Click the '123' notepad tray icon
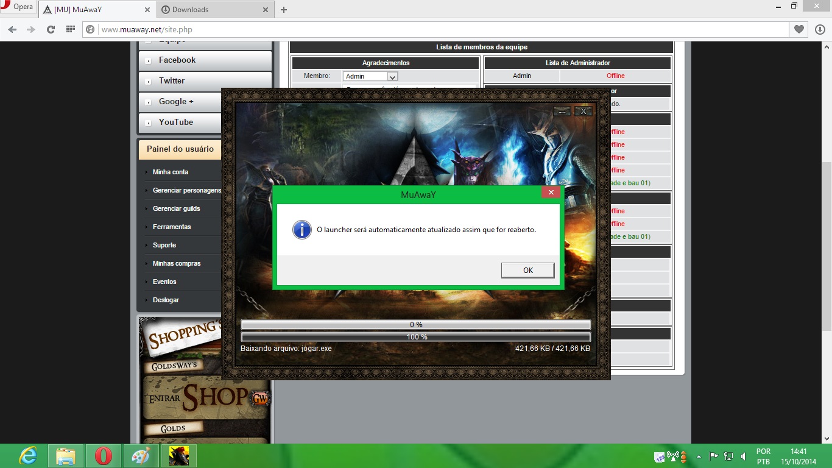Image resolution: width=832 pixels, height=468 pixels. tap(660, 456)
